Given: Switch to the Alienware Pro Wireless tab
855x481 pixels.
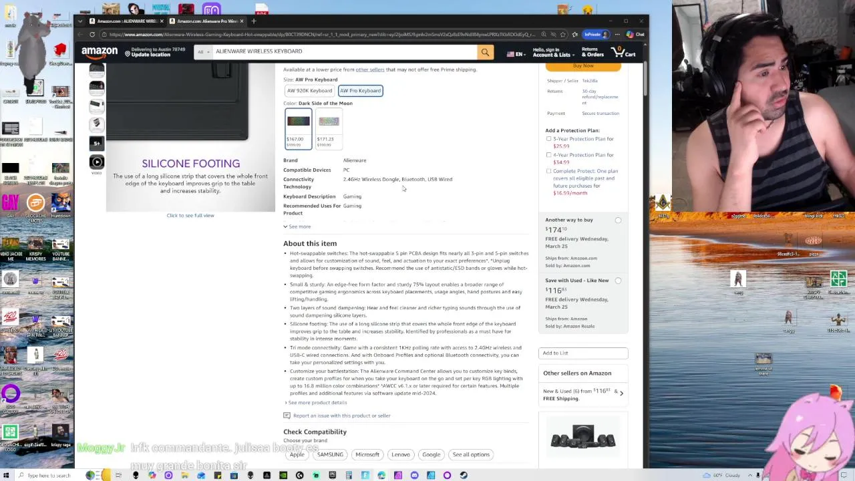Looking at the screenshot, I should coord(206,21).
